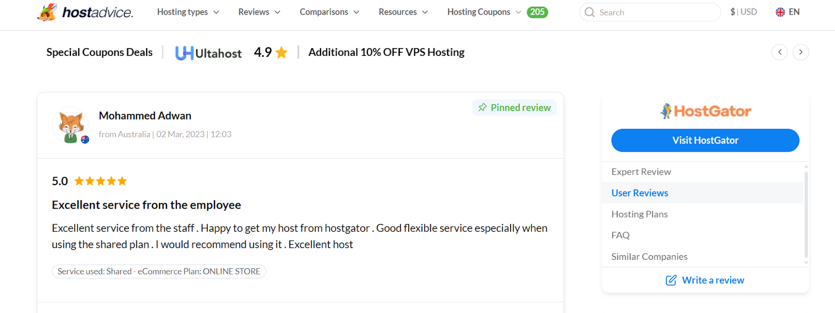Click inside the Search field
This screenshot has height=313, width=835.
(652, 12)
